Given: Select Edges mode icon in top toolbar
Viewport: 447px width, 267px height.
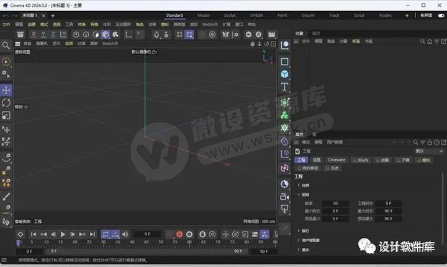Looking at the screenshot, I should tap(86, 35).
